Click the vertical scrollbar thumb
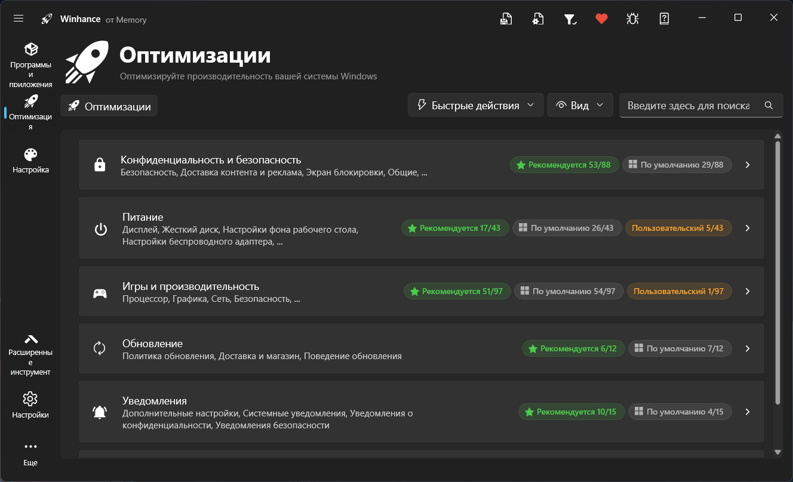The image size is (793, 482). (x=777, y=273)
